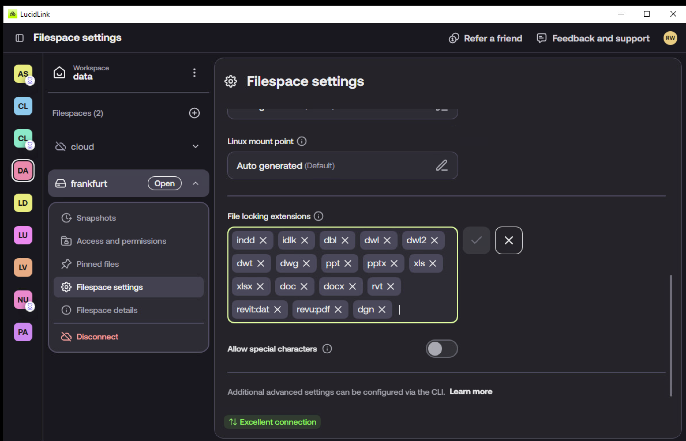Click the sidebar collapse icon
The image size is (686, 441).
pos(20,38)
